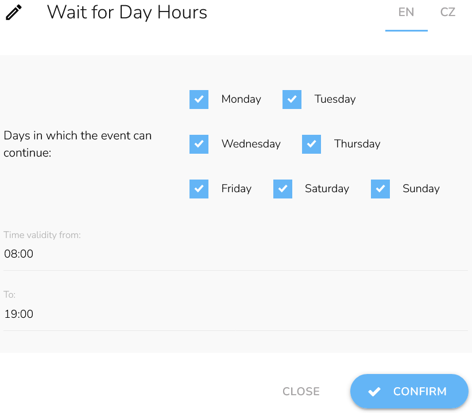Viewport: 472px width, 413px height.
Task: Edit the 08:00 start time field
Action: pyautogui.click(x=235, y=254)
